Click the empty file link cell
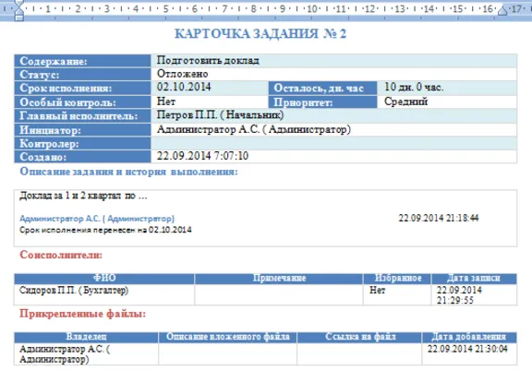 click(359, 354)
